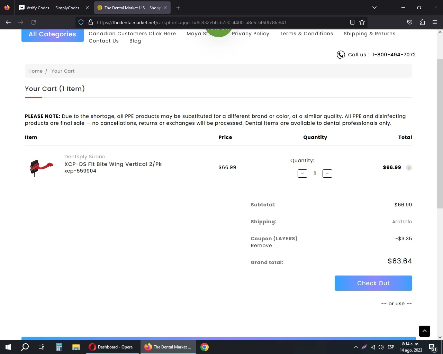
Task: Switch to Dashboard - Opera window
Action: [113, 347]
